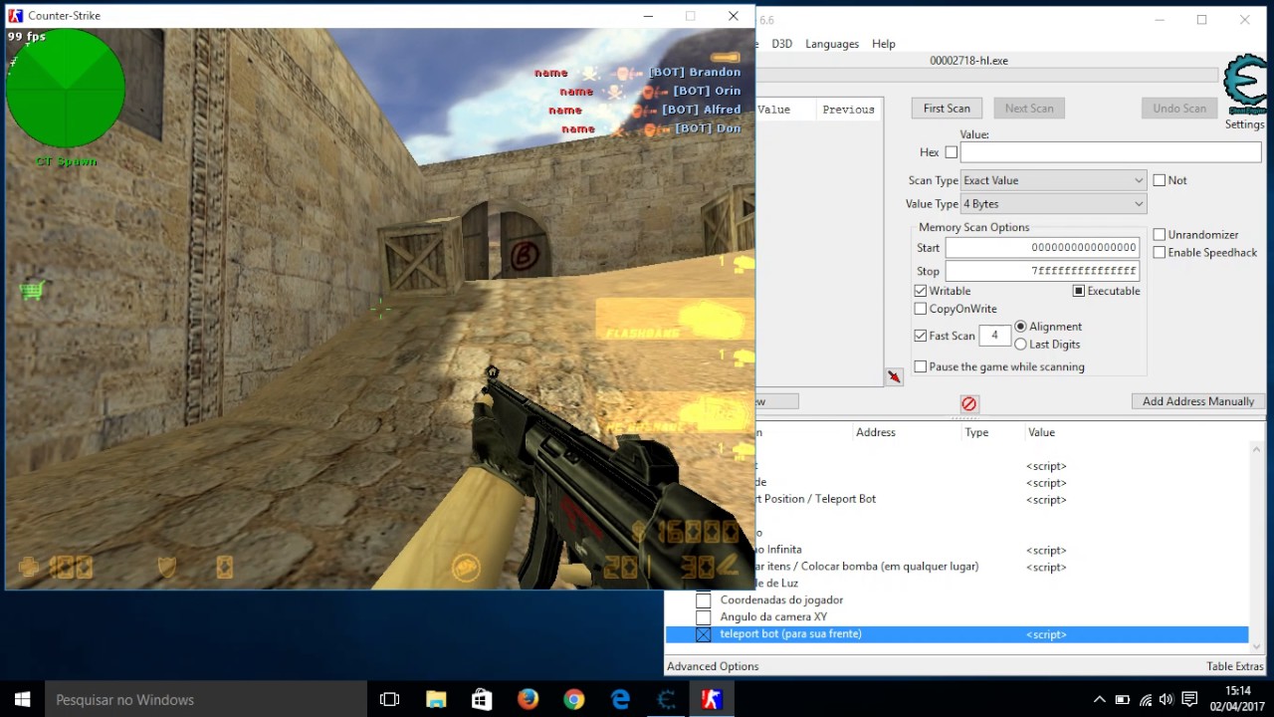Image resolution: width=1274 pixels, height=717 pixels.
Task: Launch Google Chrome from the taskbar
Action: point(573,699)
